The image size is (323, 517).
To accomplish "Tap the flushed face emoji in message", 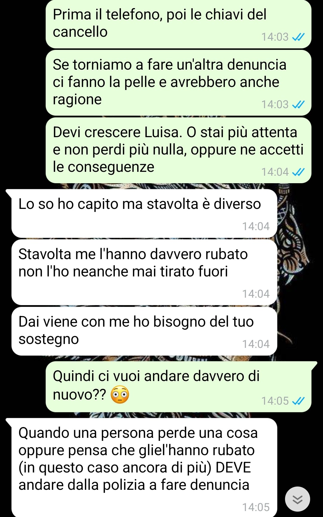I will (120, 395).
